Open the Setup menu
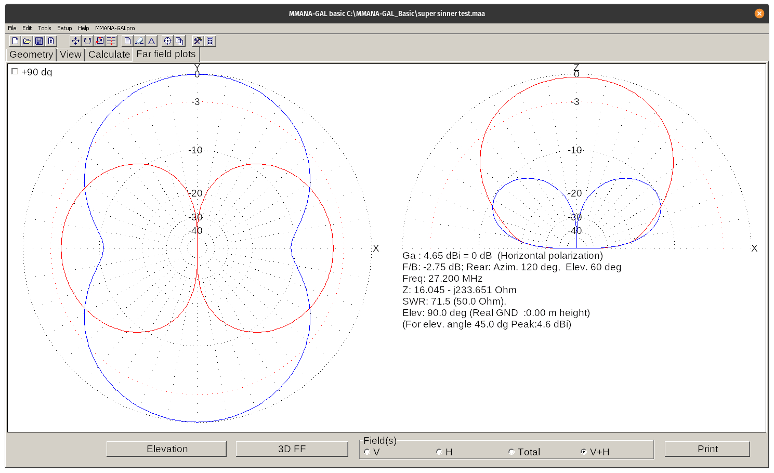Screen dimensions: 774x473 tap(64, 28)
